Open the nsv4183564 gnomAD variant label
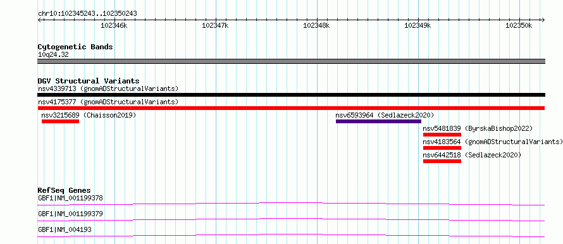The height and width of the screenshot is (244, 563). tap(493, 142)
